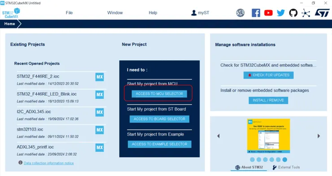Click MX icon for STM32_F446RE_LED_Blink.ioc
This screenshot has height=176, width=332.
(x=100, y=94)
